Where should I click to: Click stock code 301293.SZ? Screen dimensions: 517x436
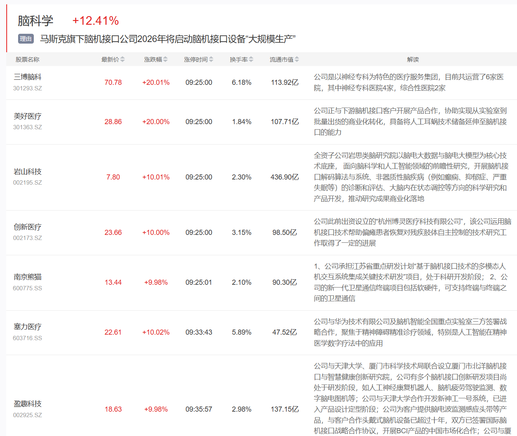[28, 88]
